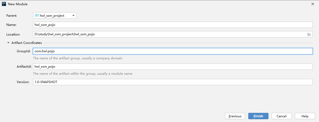Click the ArtifactId field hwl_ssm_pojo
319x122 pixels.
coord(173,67)
